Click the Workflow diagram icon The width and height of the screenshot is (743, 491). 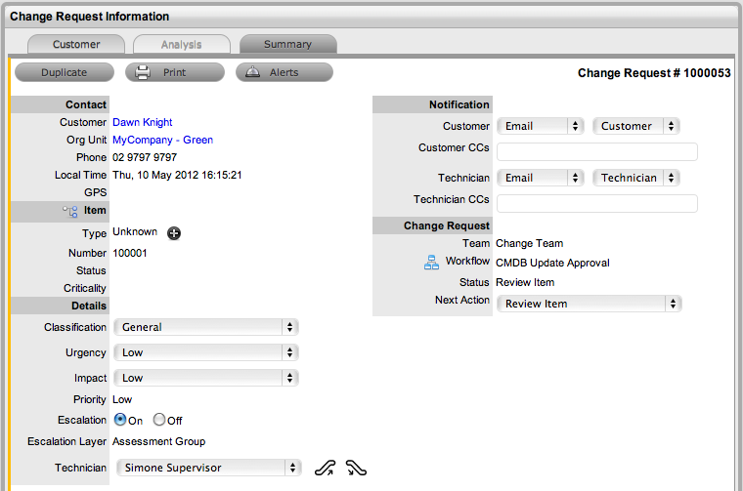tap(431, 262)
